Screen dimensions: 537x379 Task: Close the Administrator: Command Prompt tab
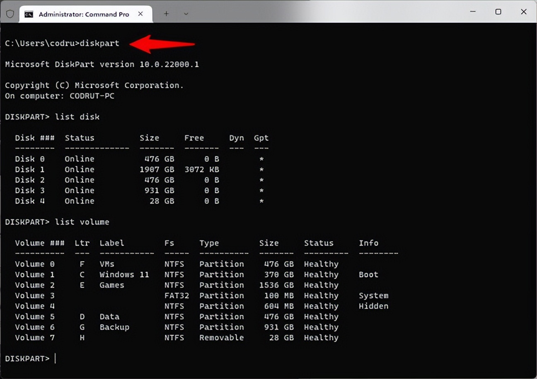coord(140,14)
